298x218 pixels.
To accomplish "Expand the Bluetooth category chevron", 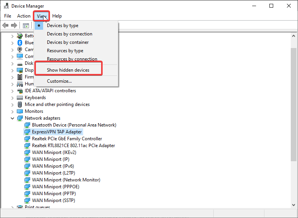I will click(12, 43).
